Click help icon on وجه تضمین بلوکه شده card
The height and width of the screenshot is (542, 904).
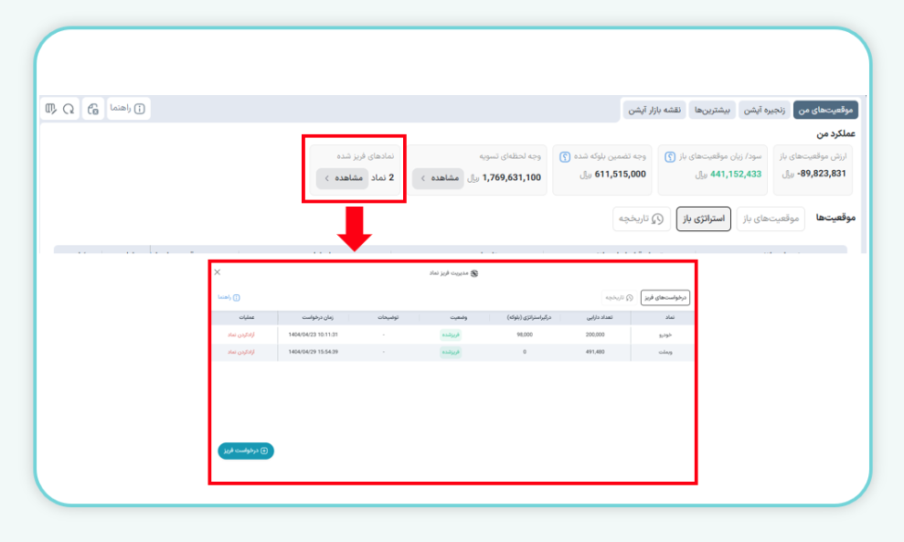click(565, 156)
